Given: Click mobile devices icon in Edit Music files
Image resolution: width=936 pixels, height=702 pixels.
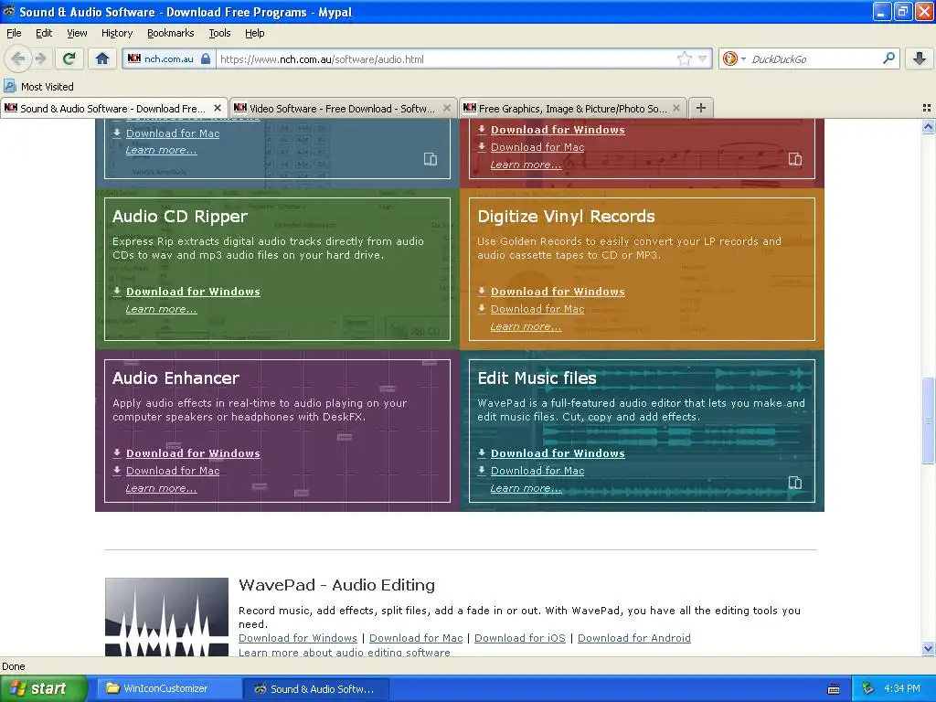Looking at the screenshot, I should 795,483.
